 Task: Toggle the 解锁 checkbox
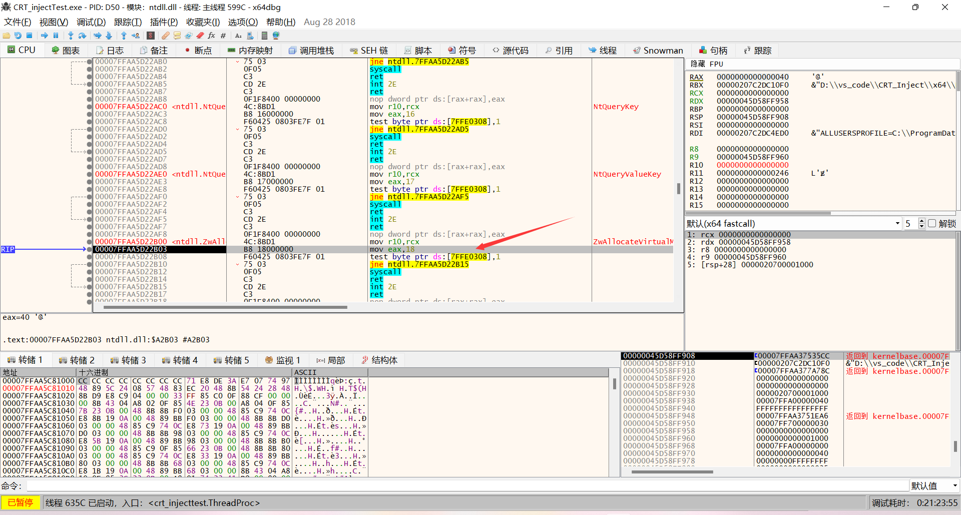pos(932,223)
